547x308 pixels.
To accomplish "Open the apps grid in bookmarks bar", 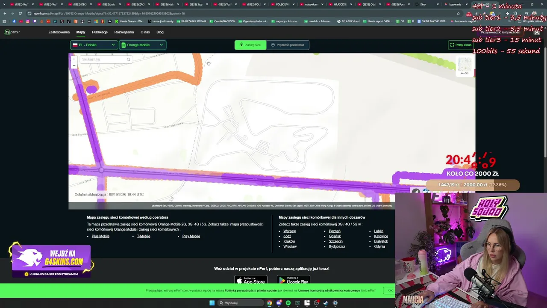I will (5, 21).
